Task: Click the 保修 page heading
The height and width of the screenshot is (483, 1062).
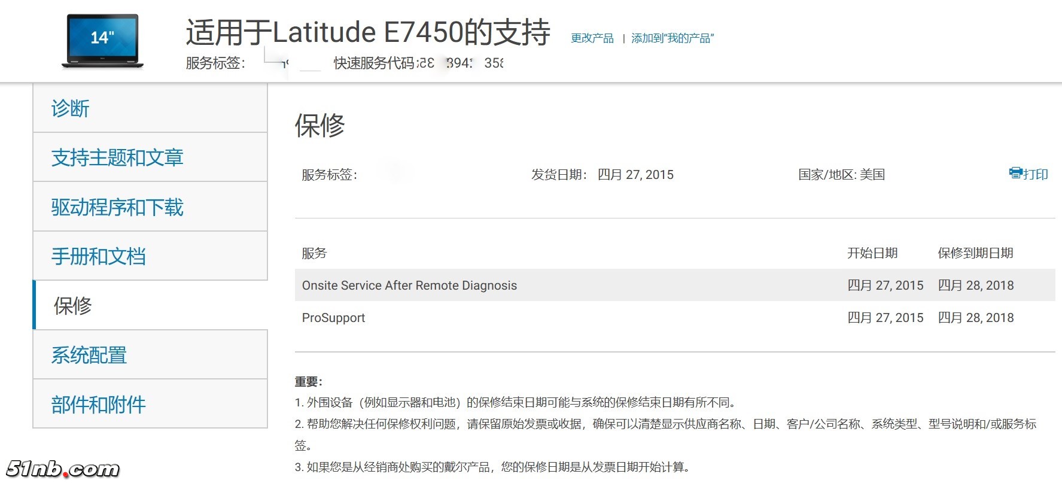Action: [x=320, y=126]
